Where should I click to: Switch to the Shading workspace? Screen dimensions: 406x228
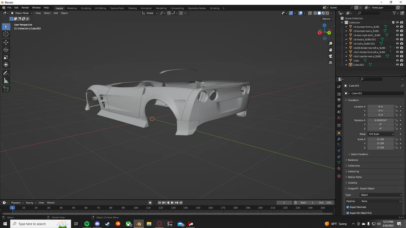coord(132,8)
